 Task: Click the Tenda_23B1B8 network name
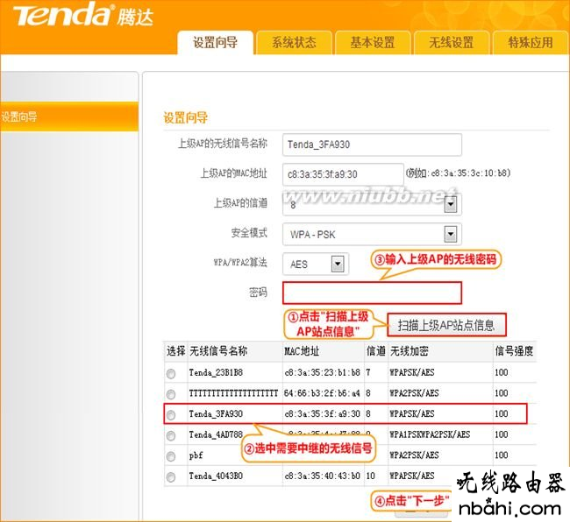click(x=216, y=372)
